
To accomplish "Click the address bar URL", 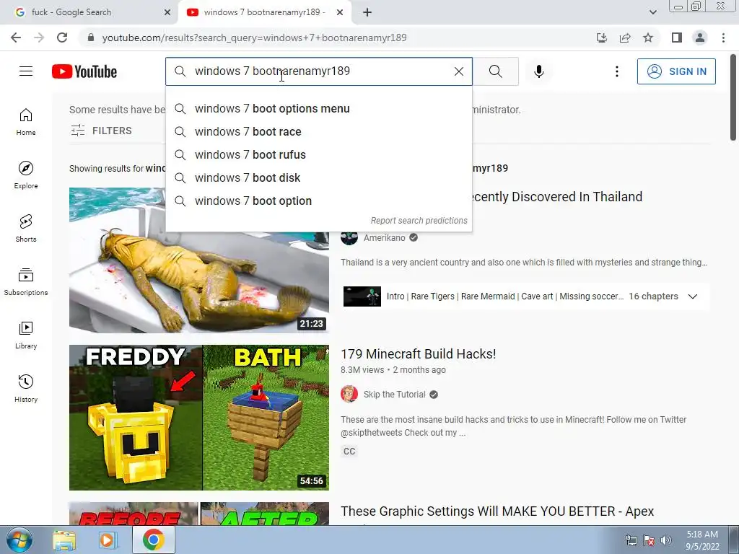I will 255,38.
